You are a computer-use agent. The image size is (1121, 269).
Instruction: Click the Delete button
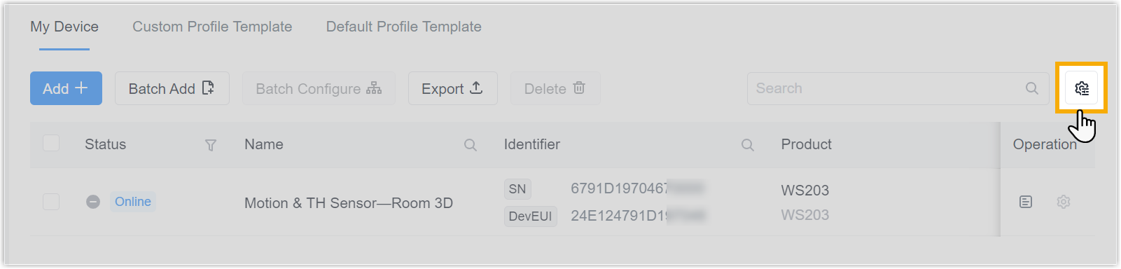555,88
